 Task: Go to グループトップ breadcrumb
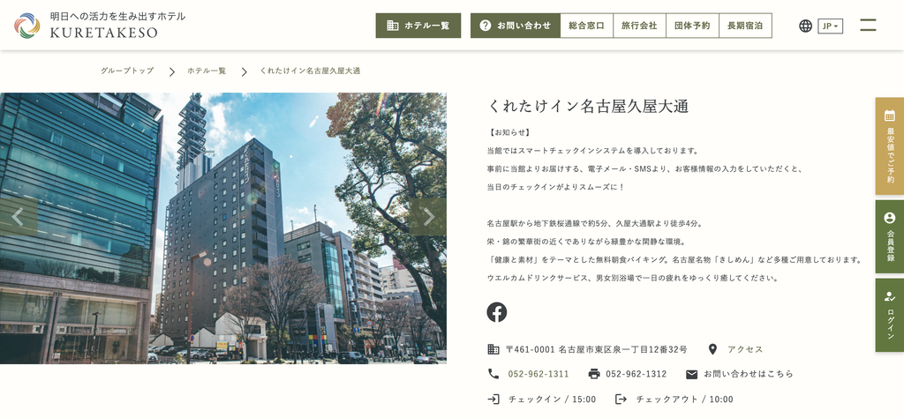(x=127, y=71)
